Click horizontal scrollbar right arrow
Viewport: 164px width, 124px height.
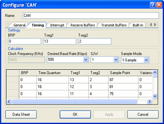[x=149, y=102]
